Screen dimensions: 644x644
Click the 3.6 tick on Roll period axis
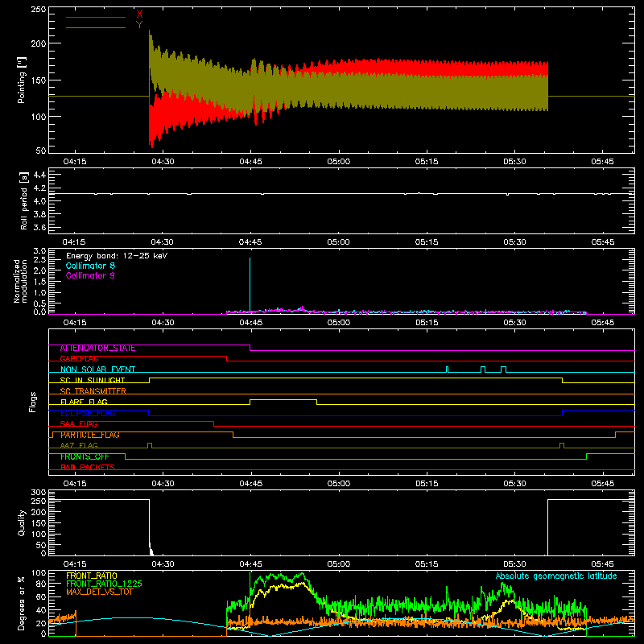coord(39,227)
